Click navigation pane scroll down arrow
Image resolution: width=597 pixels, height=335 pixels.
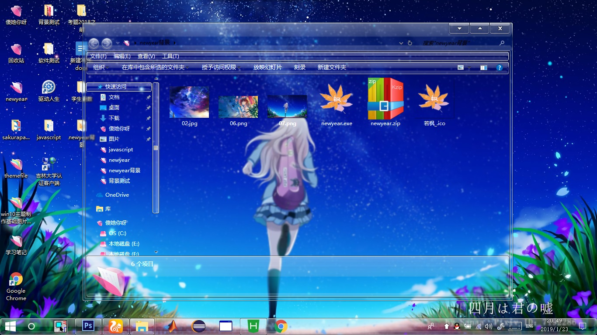pyautogui.click(x=156, y=252)
